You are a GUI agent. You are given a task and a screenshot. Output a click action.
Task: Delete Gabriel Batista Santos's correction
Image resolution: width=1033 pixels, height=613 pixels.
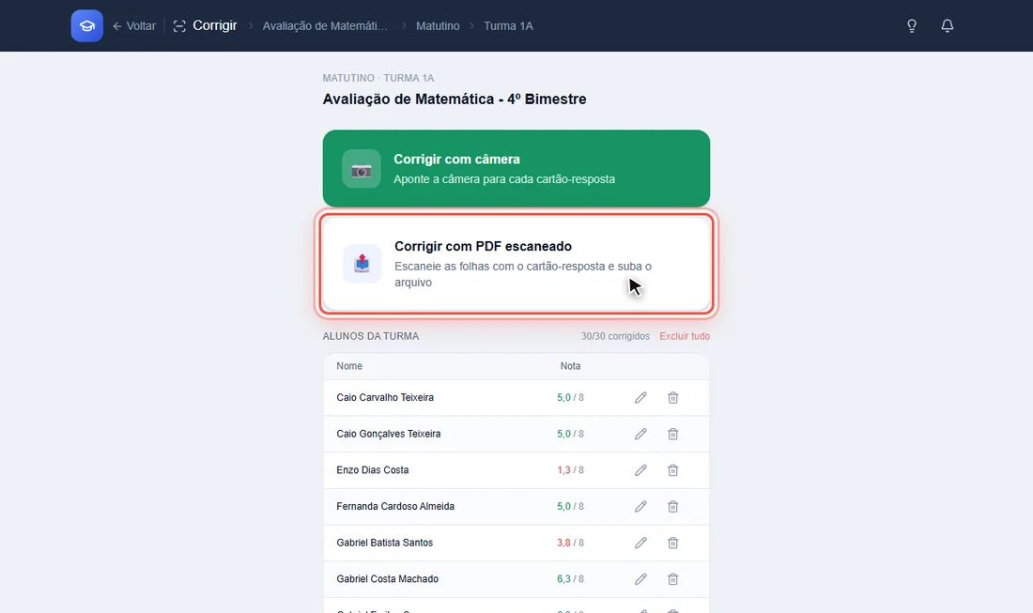coord(672,543)
